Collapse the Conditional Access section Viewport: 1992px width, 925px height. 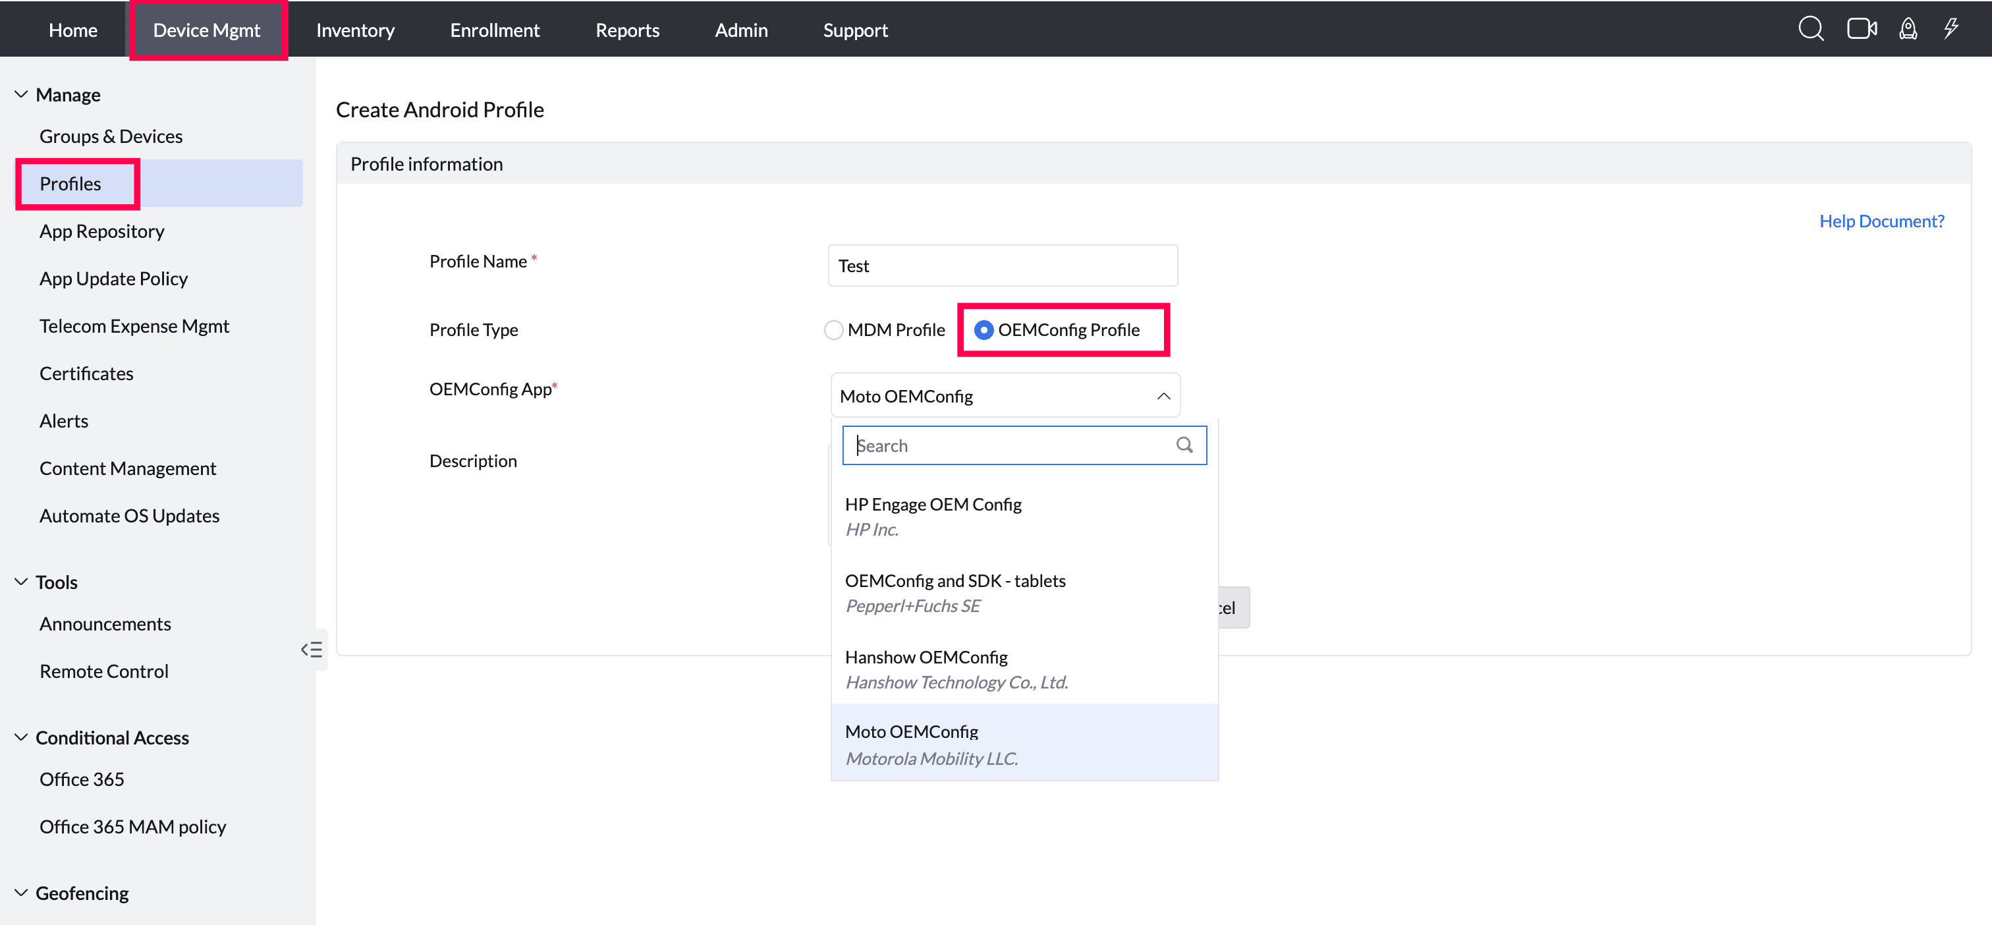[21, 737]
